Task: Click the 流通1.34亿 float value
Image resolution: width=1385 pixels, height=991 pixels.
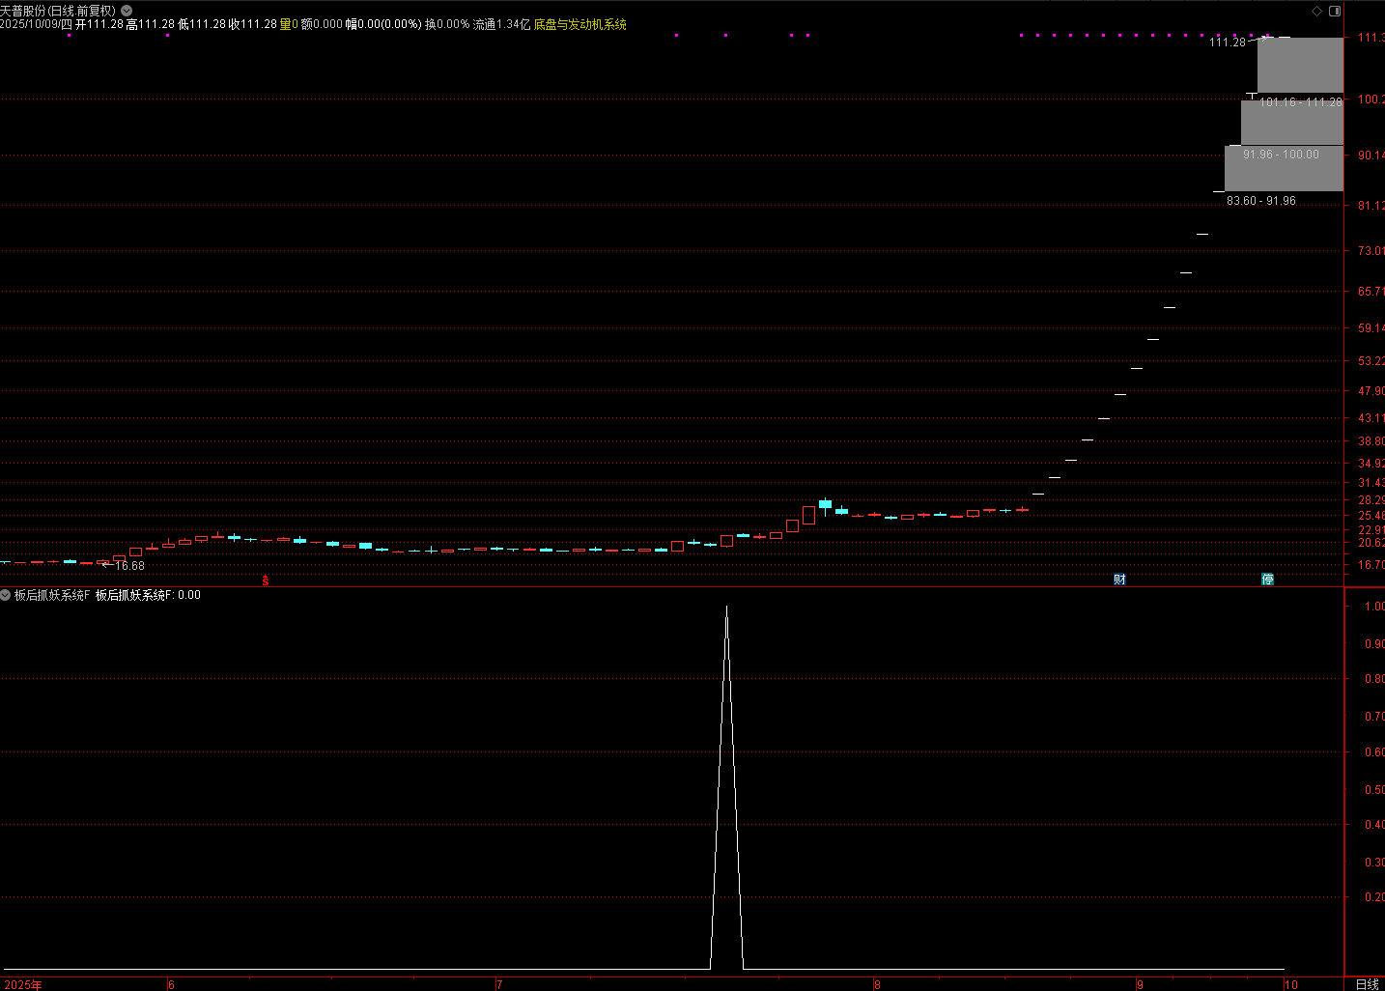Action: (501, 24)
